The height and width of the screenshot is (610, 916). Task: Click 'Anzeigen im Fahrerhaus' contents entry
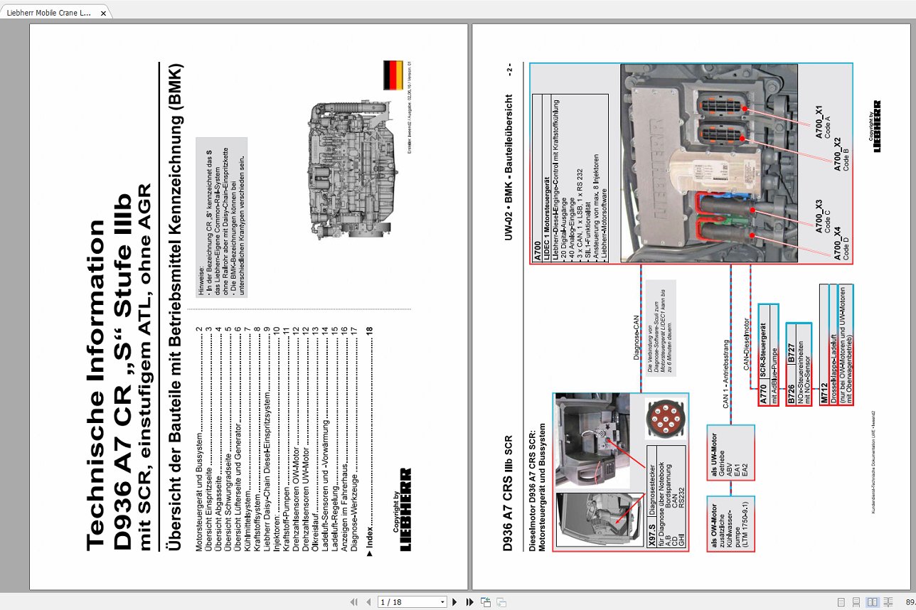pyautogui.click(x=345, y=438)
